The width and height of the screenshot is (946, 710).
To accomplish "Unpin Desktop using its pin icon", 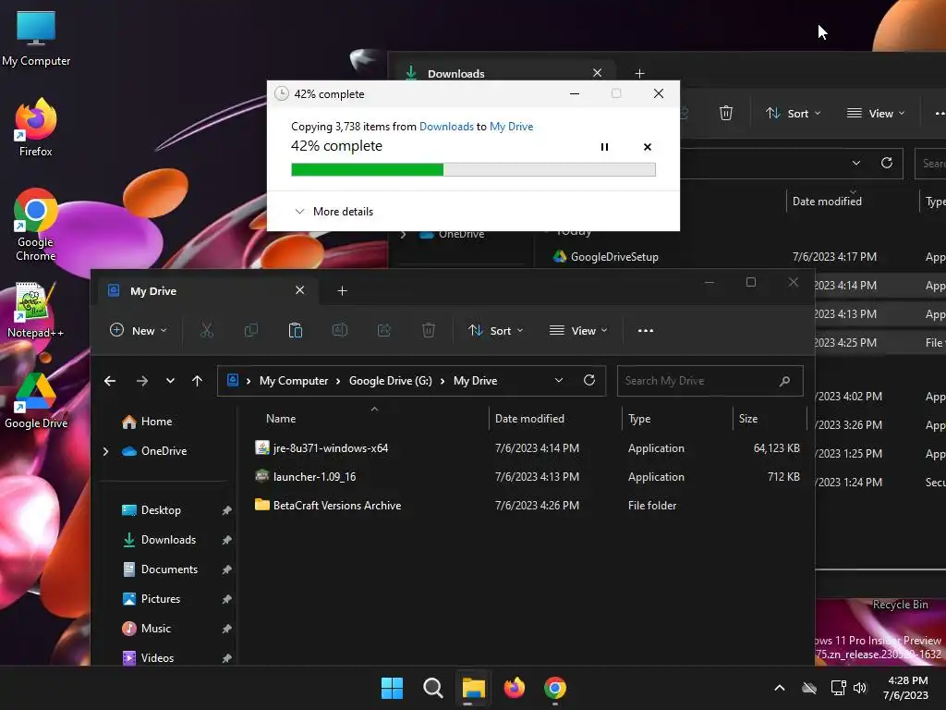I will pos(226,510).
